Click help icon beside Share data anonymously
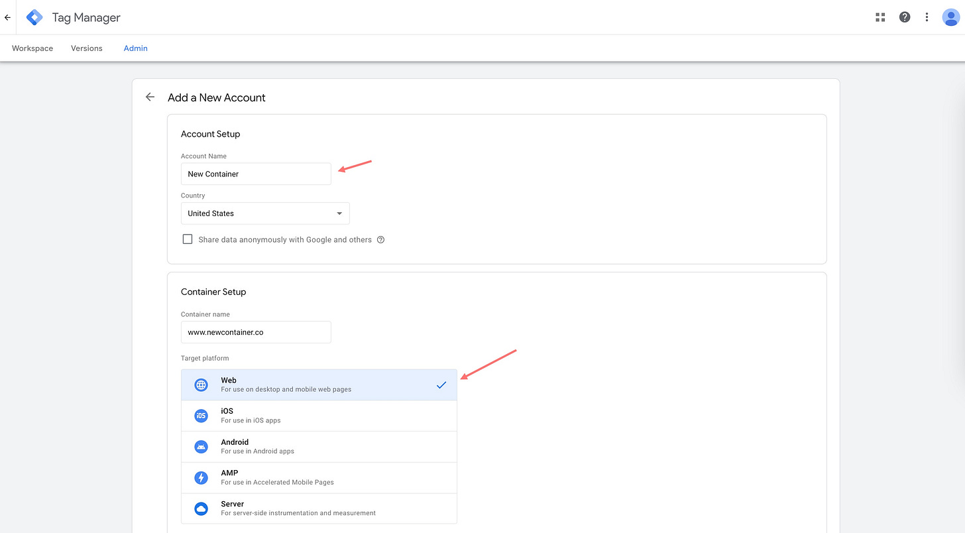This screenshot has height=533, width=965. pyautogui.click(x=380, y=240)
